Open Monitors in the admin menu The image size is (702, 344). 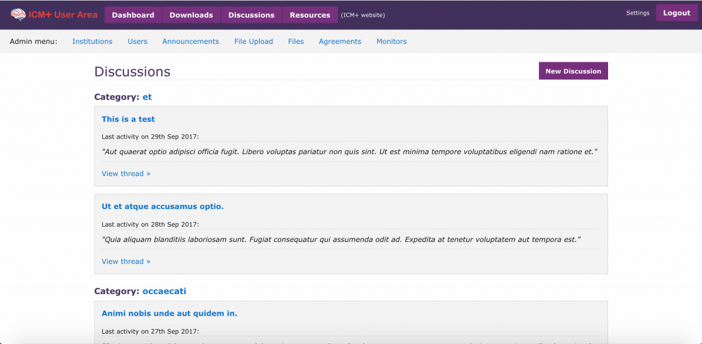pos(391,42)
